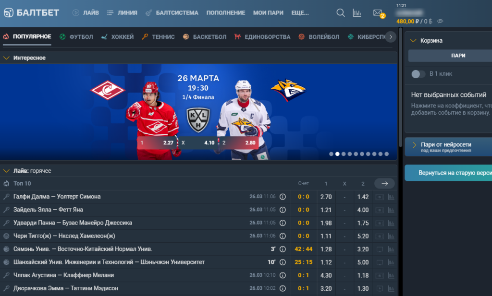Open the search magnifier icon
Image resolution: width=492 pixels, height=296 pixels.
click(341, 13)
